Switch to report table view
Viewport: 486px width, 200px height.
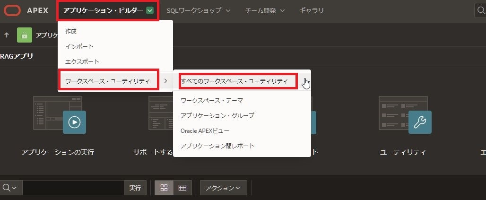click(182, 188)
